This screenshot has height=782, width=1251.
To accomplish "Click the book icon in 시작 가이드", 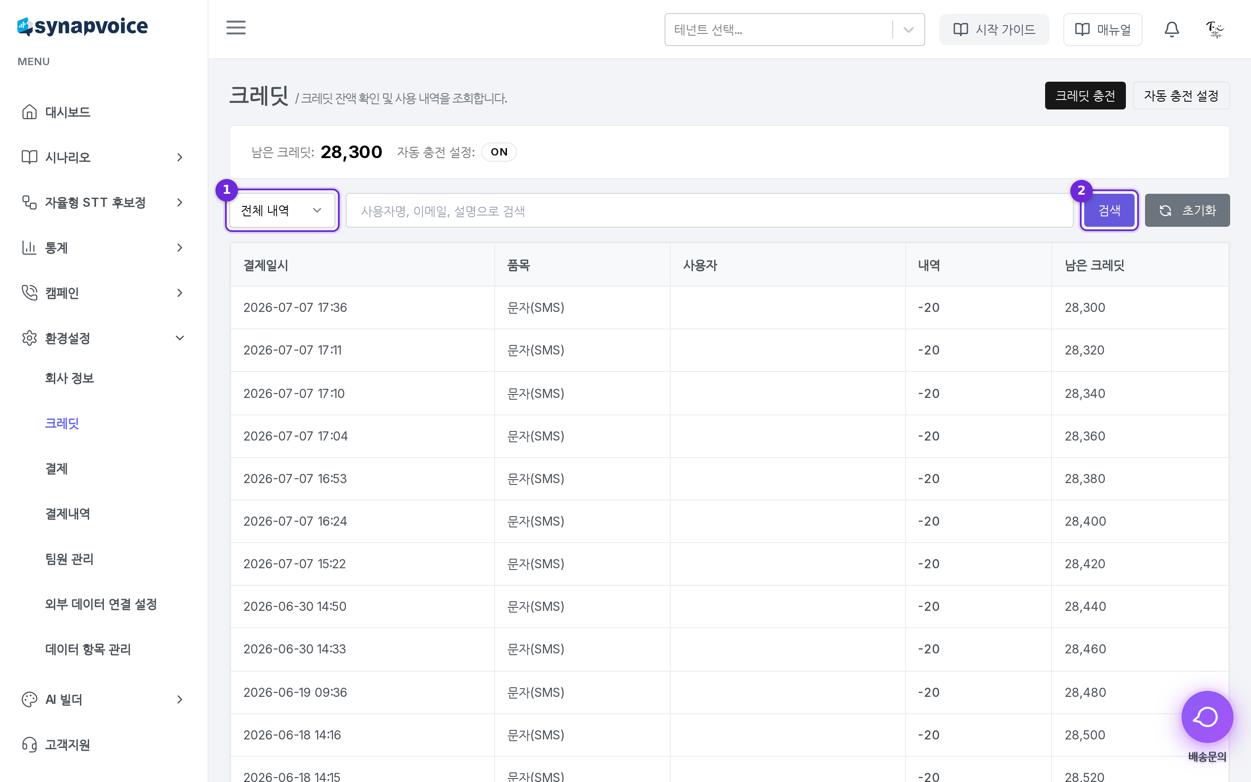I will tap(960, 30).
